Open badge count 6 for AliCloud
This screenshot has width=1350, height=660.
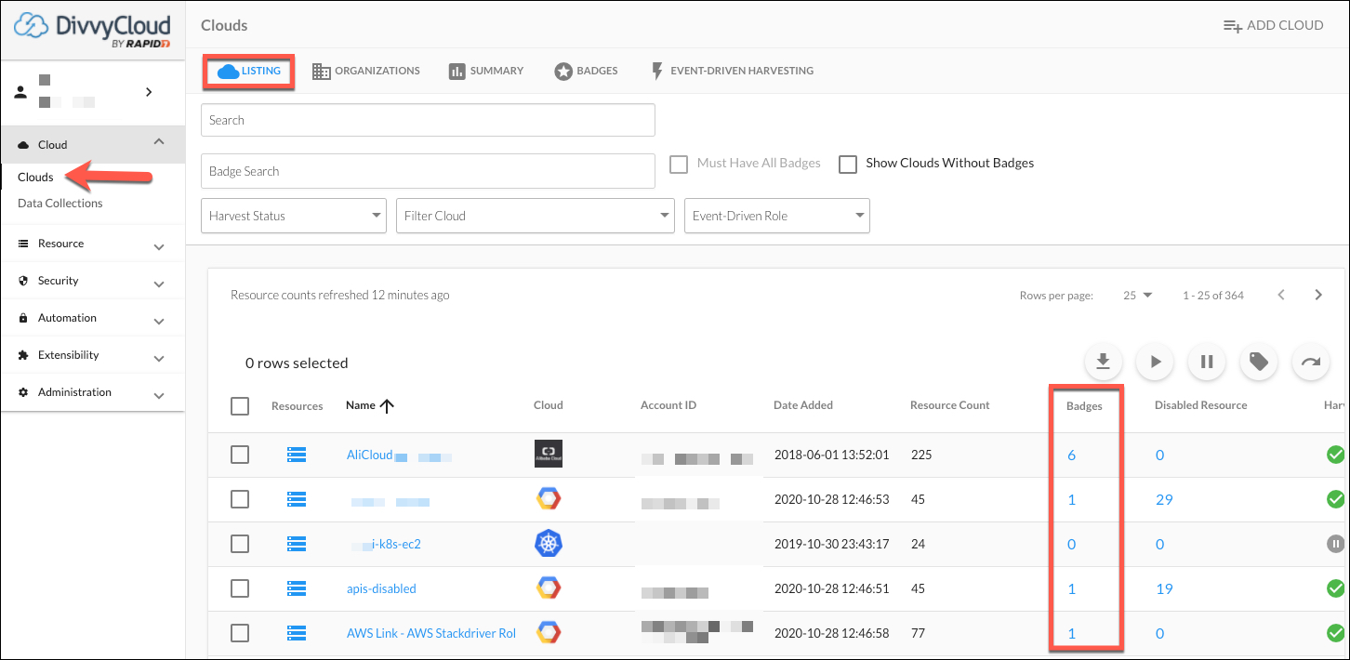point(1072,455)
